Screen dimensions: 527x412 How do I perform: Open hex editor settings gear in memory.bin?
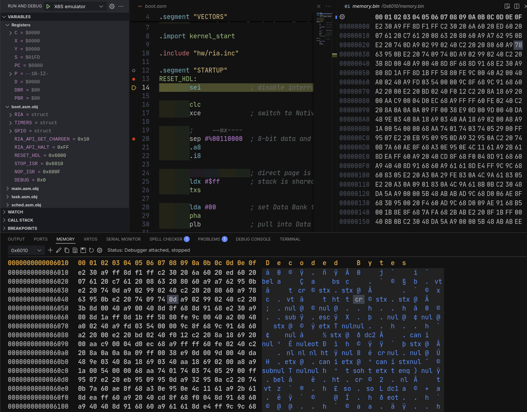click(342, 17)
